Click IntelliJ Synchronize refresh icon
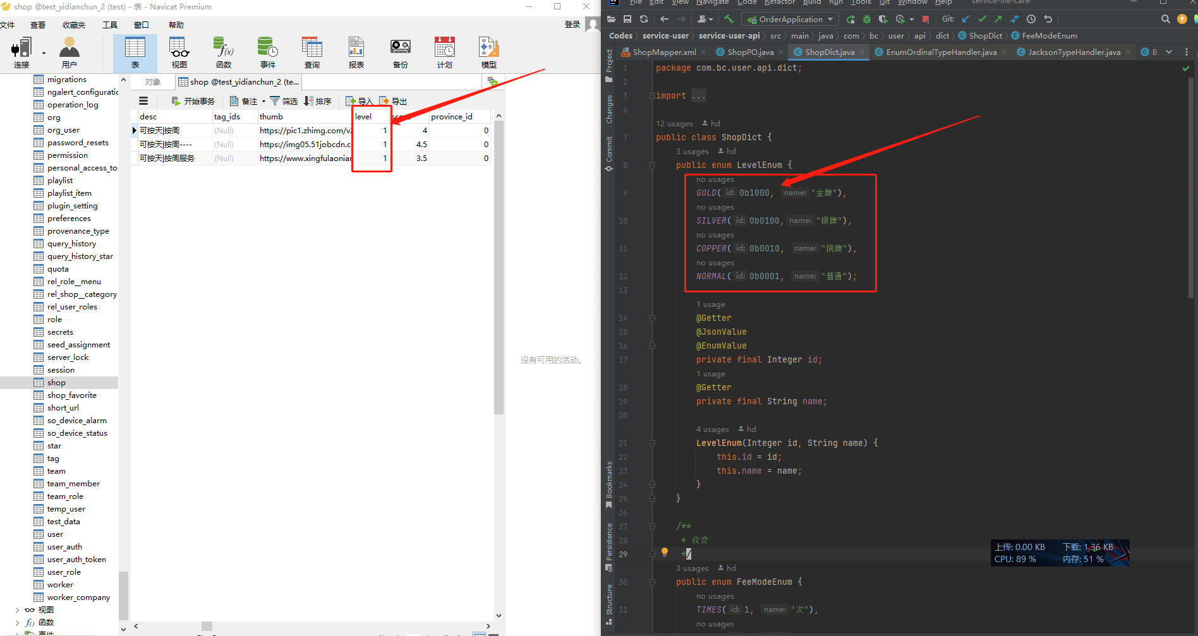The height and width of the screenshot is (636, 1198). tap(644, 19)
